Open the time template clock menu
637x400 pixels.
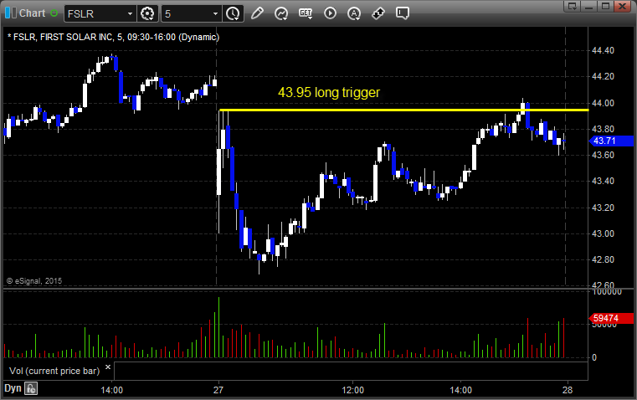234,13
